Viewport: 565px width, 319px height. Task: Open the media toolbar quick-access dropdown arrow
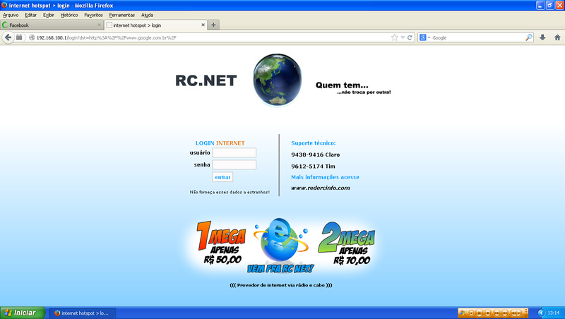point(471,313)
